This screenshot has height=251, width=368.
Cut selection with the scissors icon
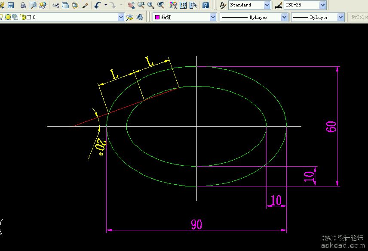[55, 5]
